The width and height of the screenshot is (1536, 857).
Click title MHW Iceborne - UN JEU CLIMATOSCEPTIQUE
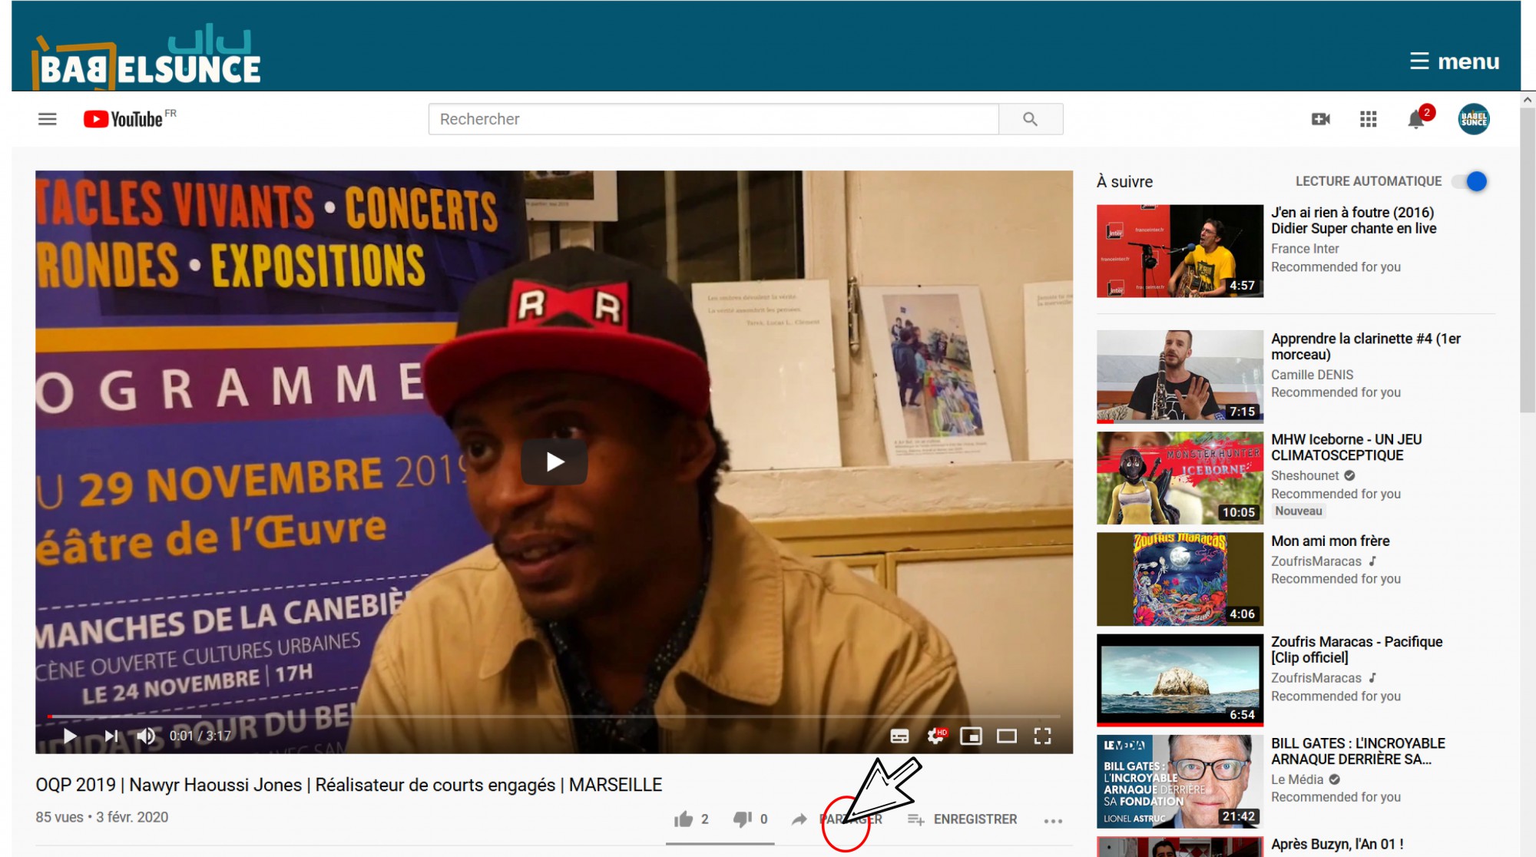1346,447
